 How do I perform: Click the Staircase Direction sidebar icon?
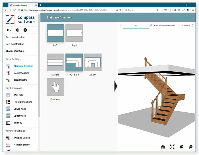click(8, 66)
